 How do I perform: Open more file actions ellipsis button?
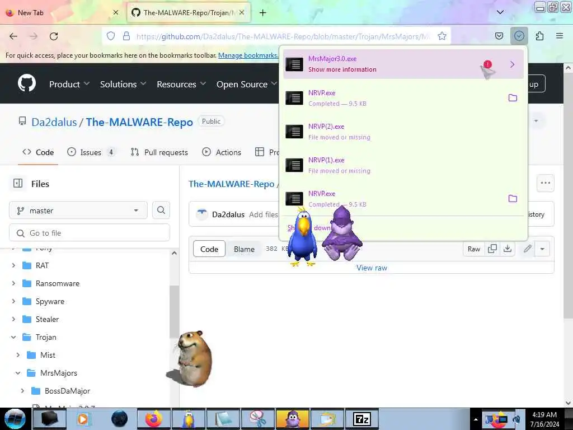click(x=545, y=183)
